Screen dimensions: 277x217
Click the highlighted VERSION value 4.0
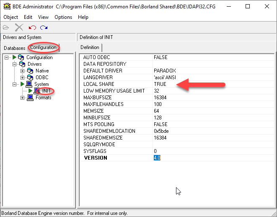click(157, 158)
